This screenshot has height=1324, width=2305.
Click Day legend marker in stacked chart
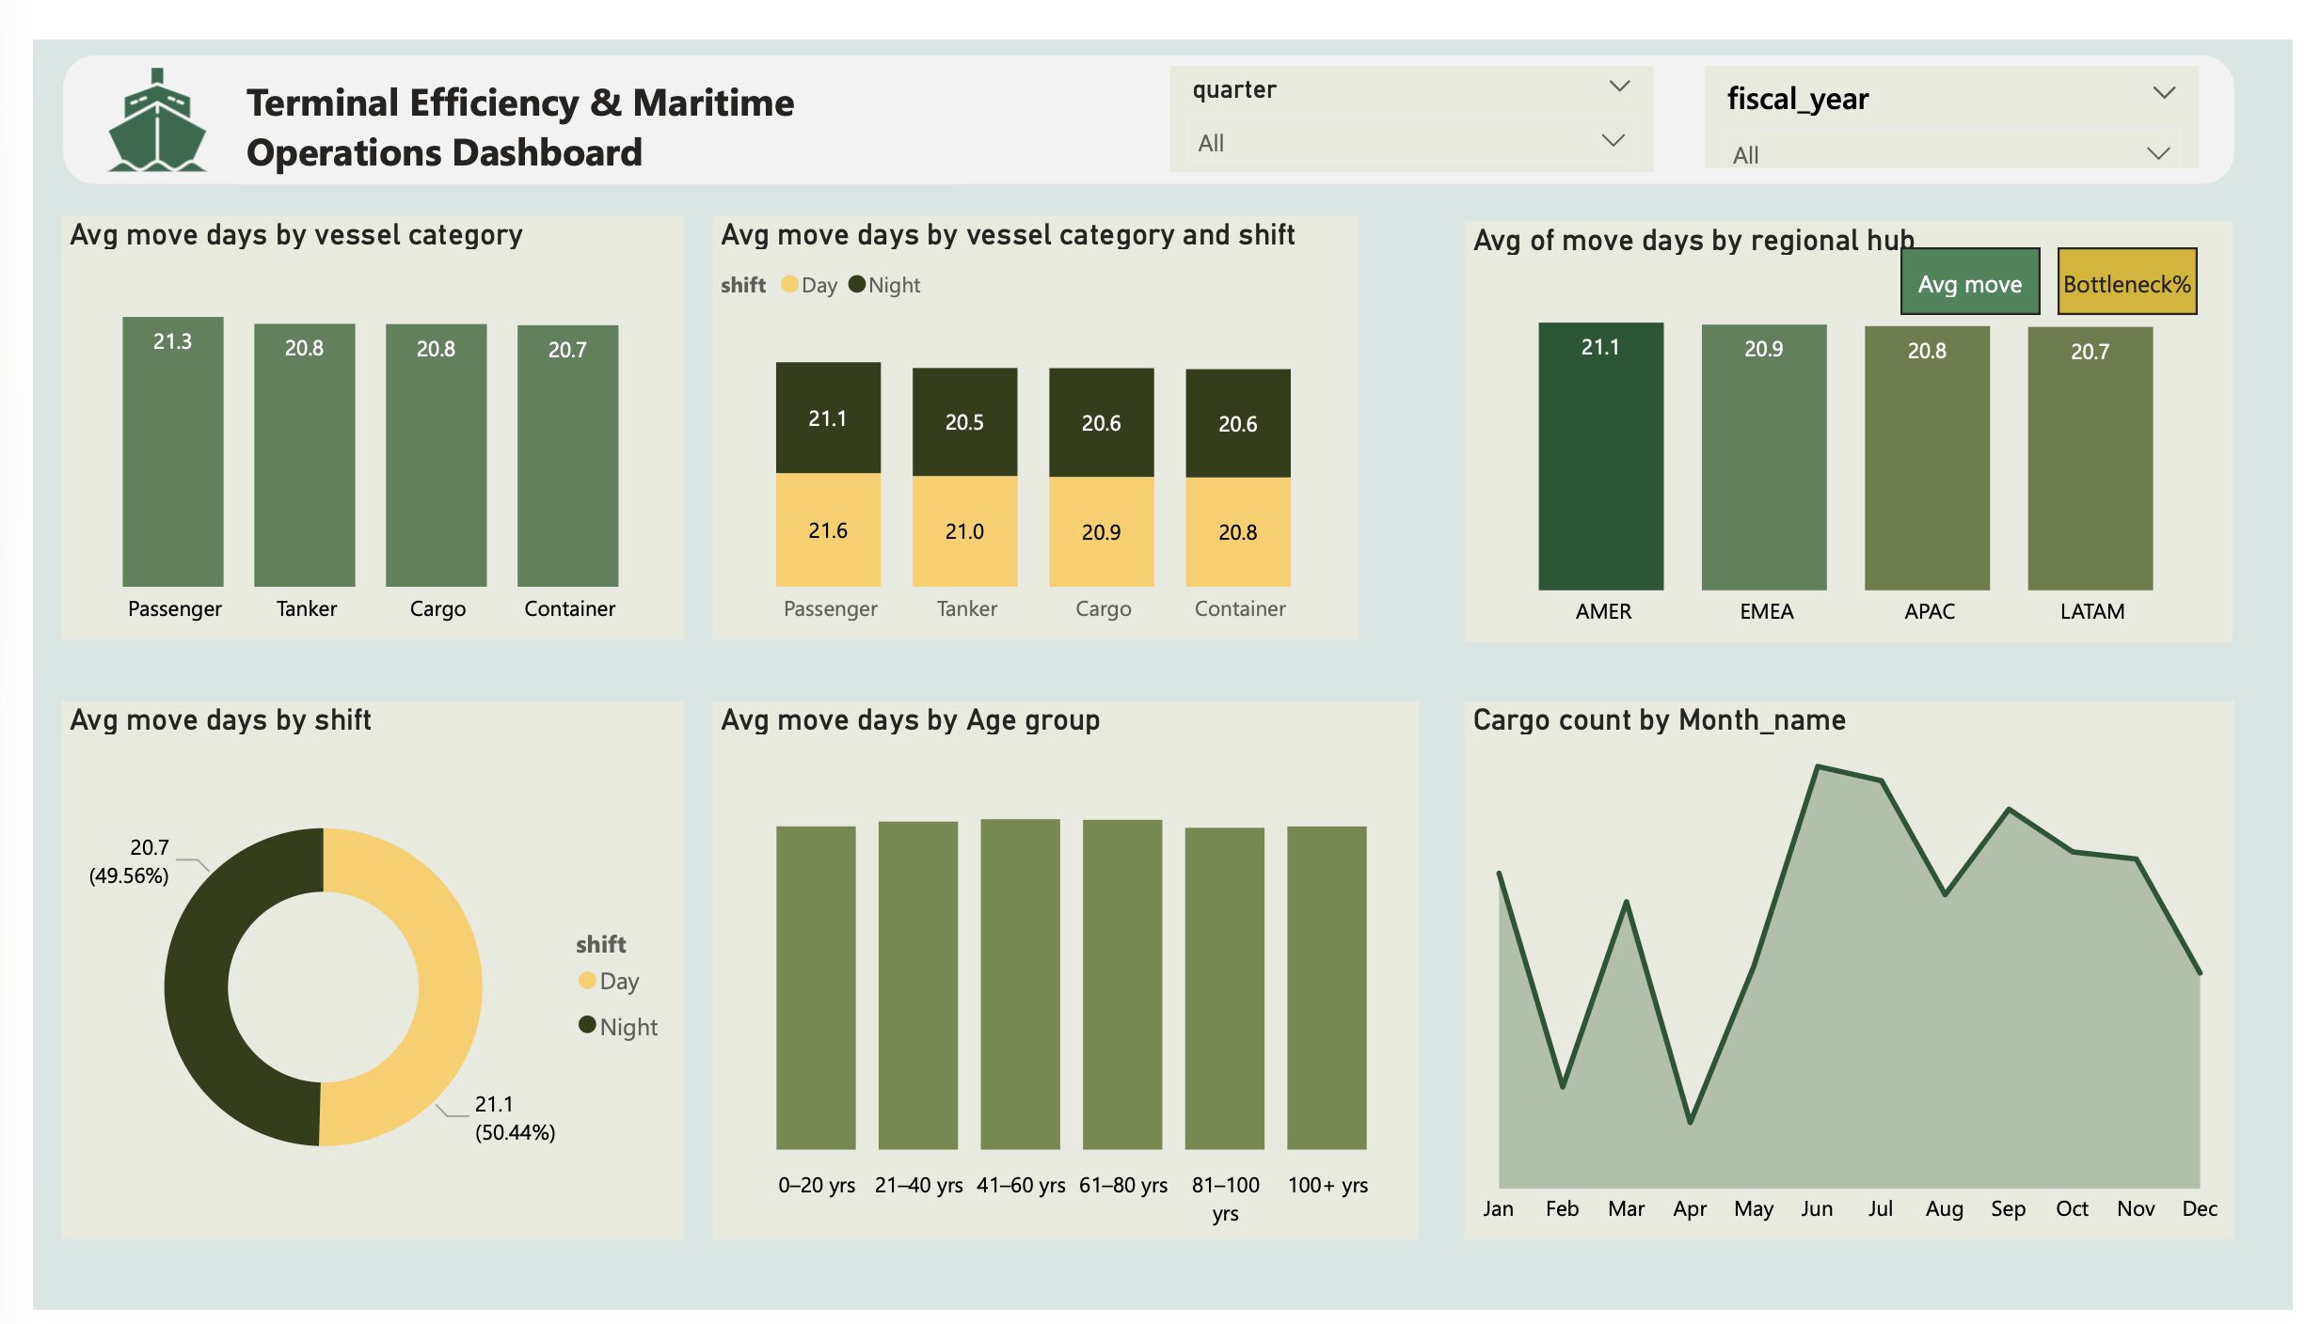tap(789, 284)
